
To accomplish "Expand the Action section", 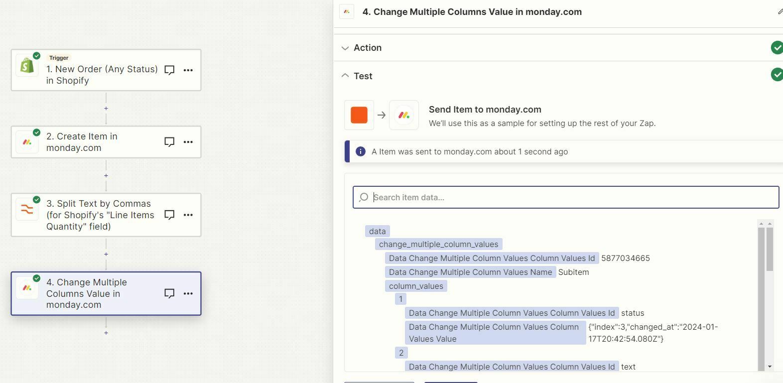I will click(345, 48).
